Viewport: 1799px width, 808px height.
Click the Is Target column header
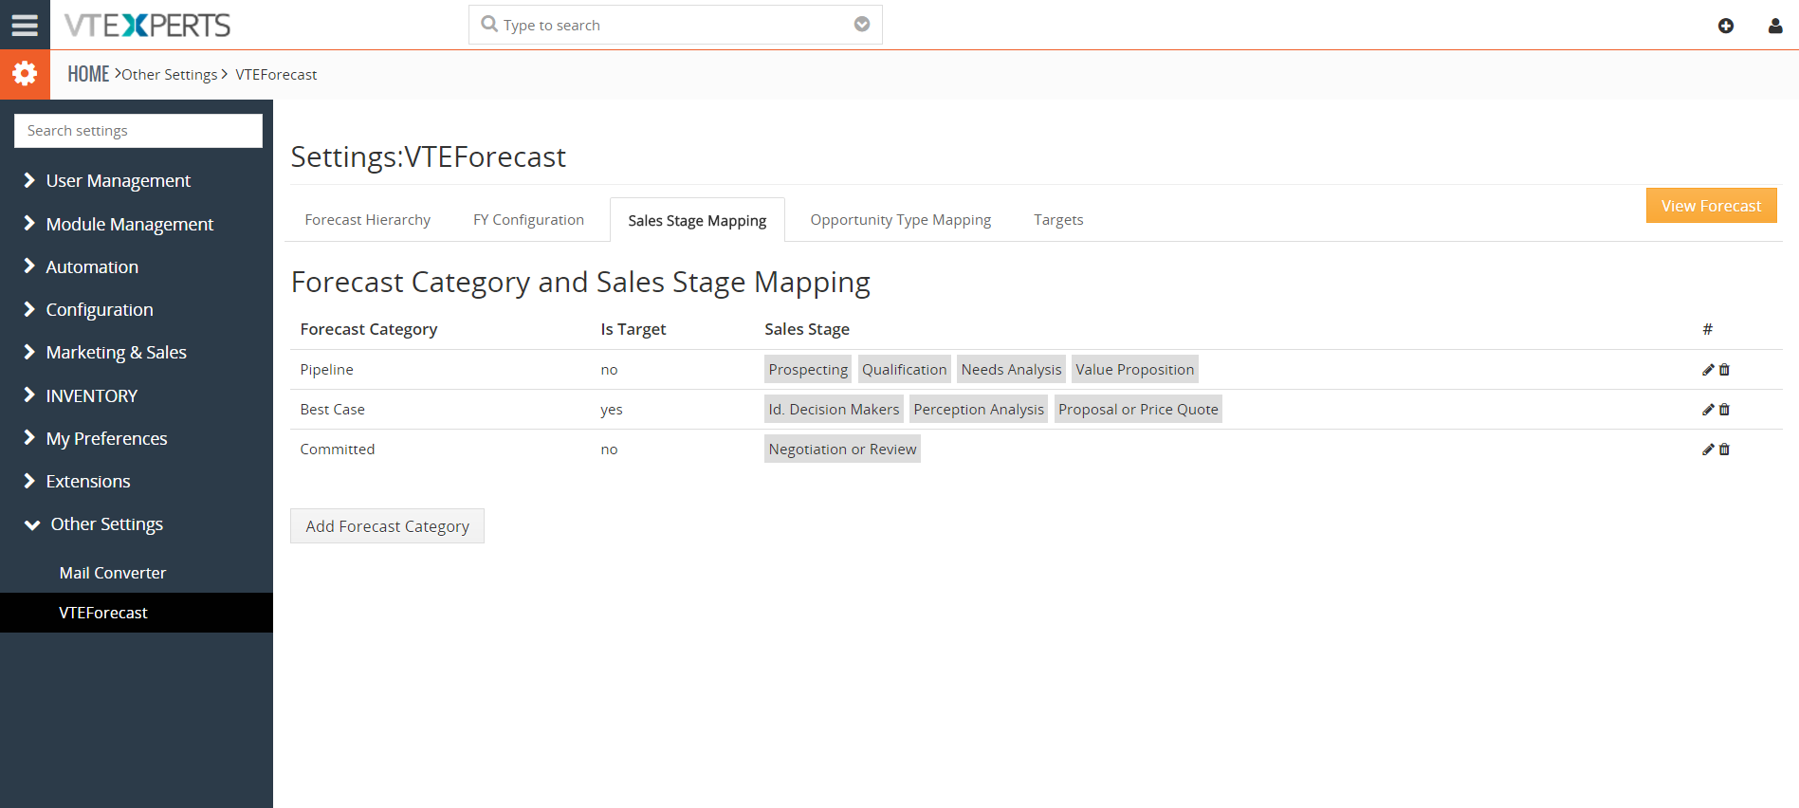633,329
